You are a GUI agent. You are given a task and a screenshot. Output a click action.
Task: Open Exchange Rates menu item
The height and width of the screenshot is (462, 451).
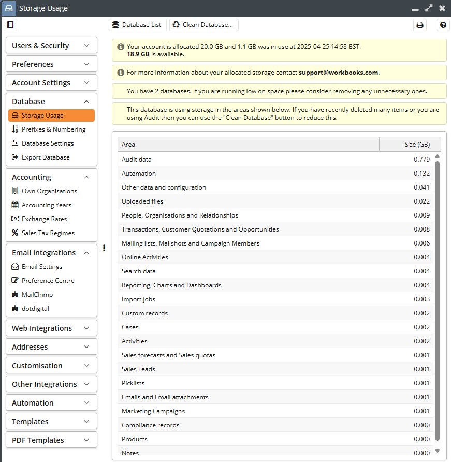click(52, 219)
